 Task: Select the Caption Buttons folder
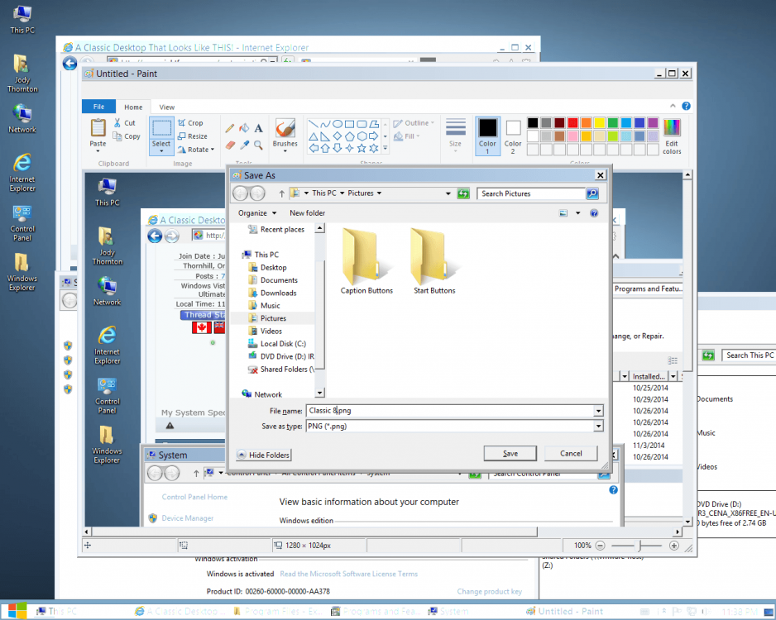pos(366,262)
